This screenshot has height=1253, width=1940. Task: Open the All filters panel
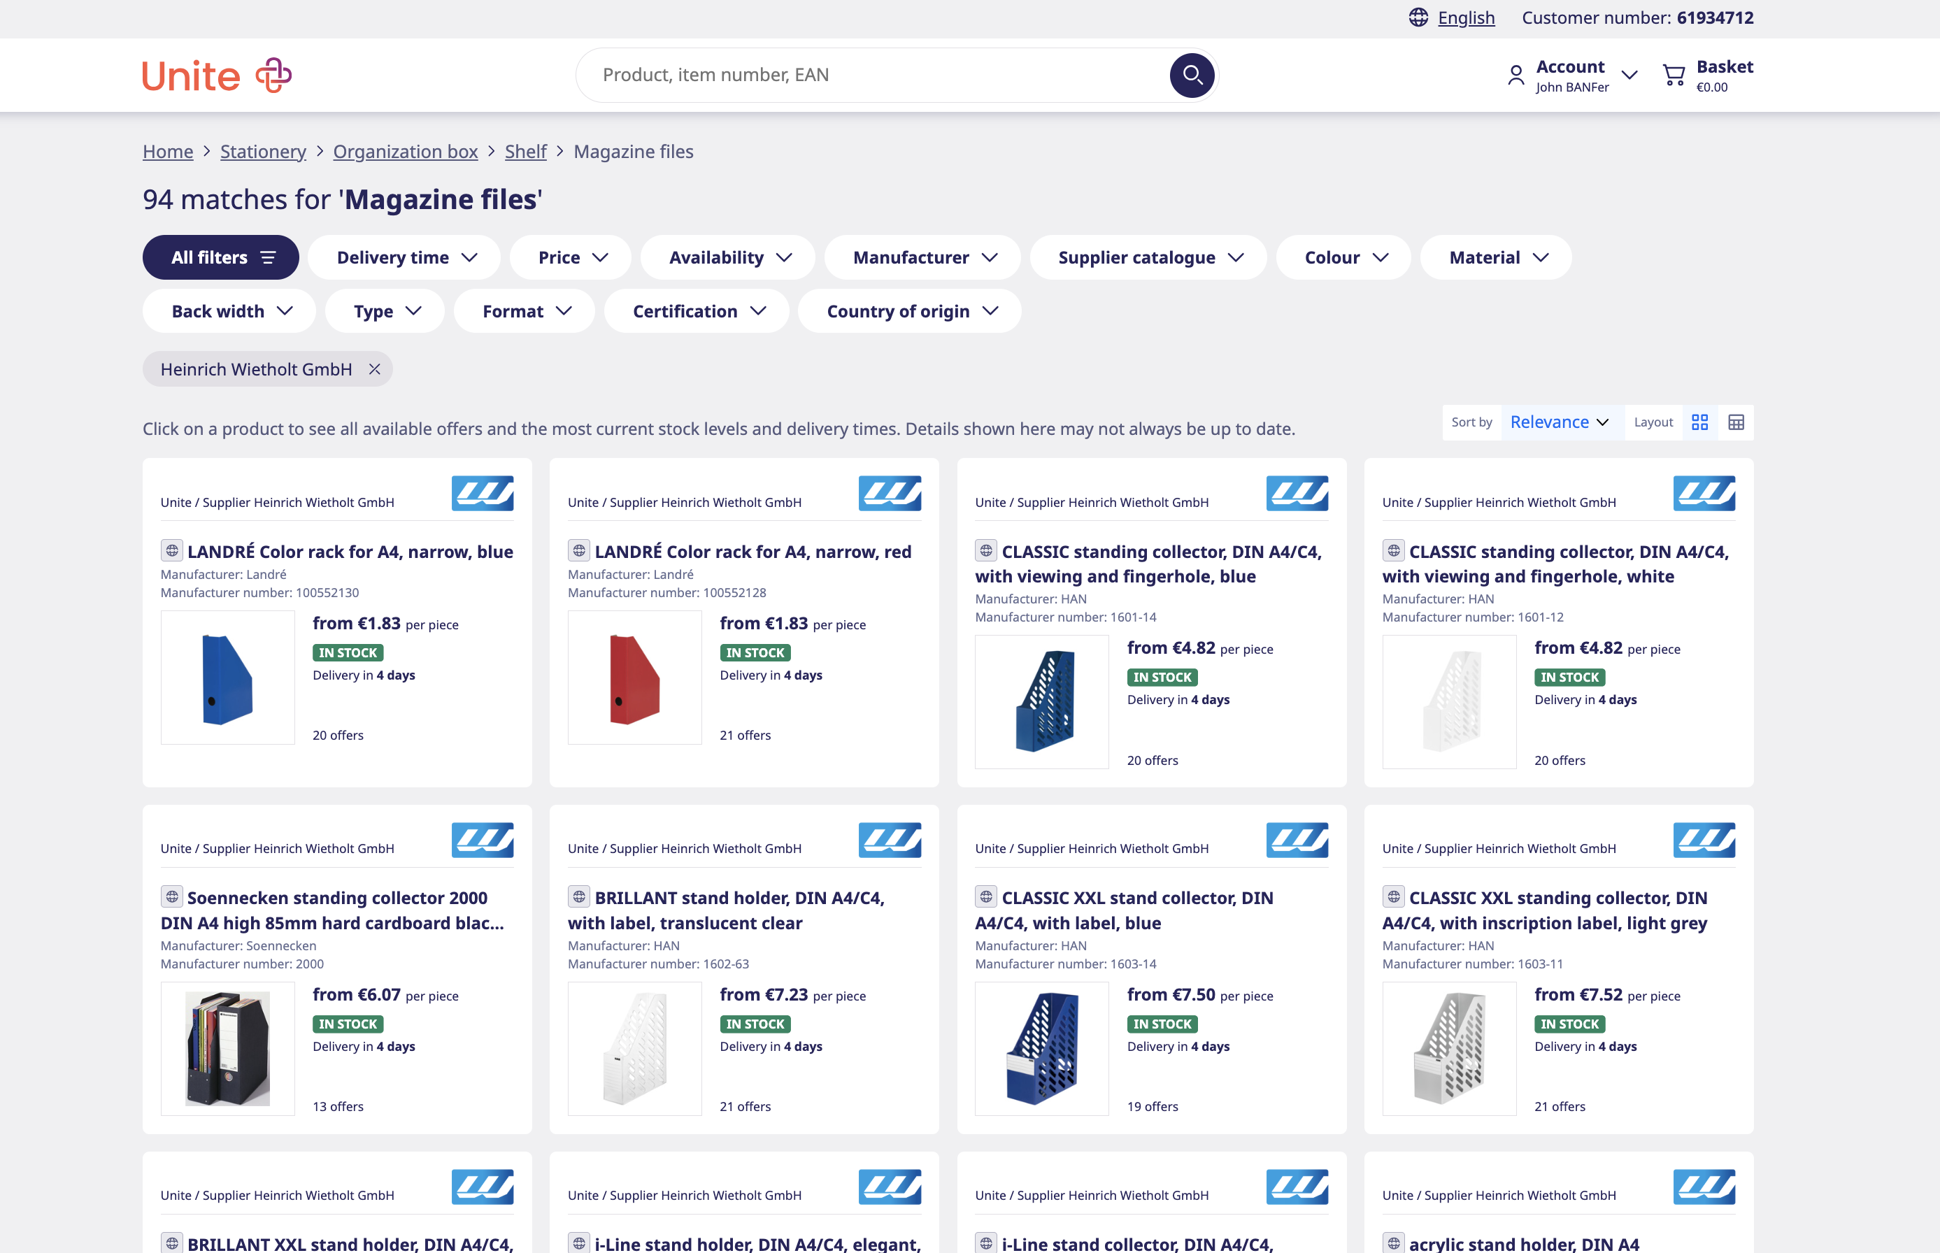(x=220, y=257)
